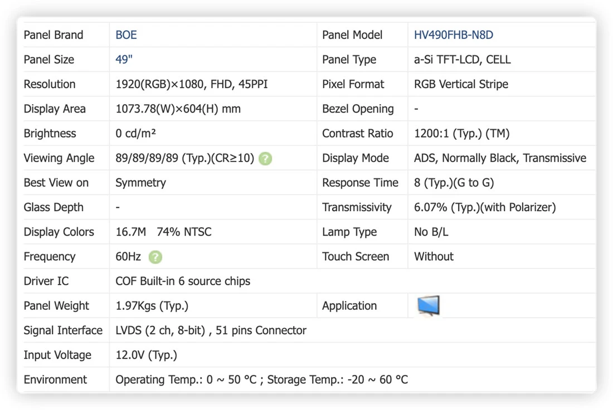Select 'COF Built-in 6 source chips' value
Viewport: 613px width, 410px height.
183,281
